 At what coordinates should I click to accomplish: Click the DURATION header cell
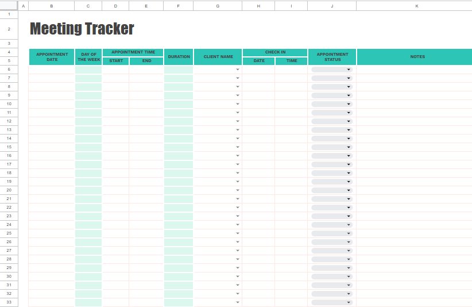(179, 57)
